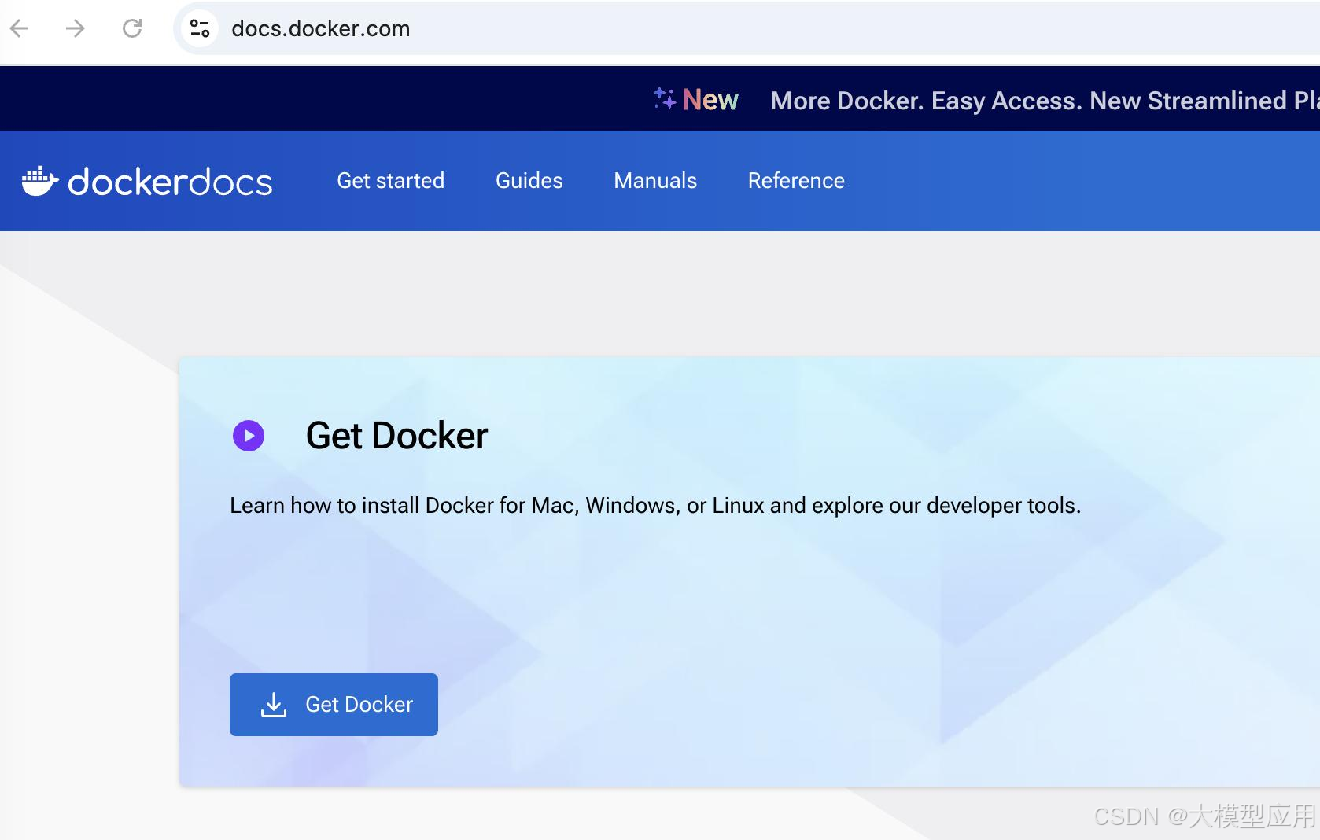
Task: Open site information icon in address bar
Action: 200,29
